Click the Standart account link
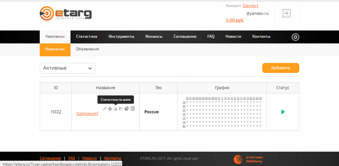Viewport: 339px width, 166px height. (x=250, y=6)
